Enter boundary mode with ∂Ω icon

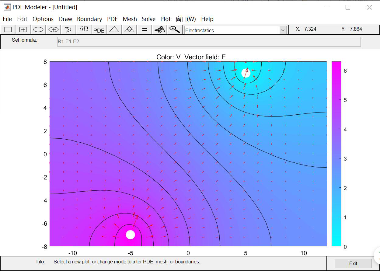84,30
